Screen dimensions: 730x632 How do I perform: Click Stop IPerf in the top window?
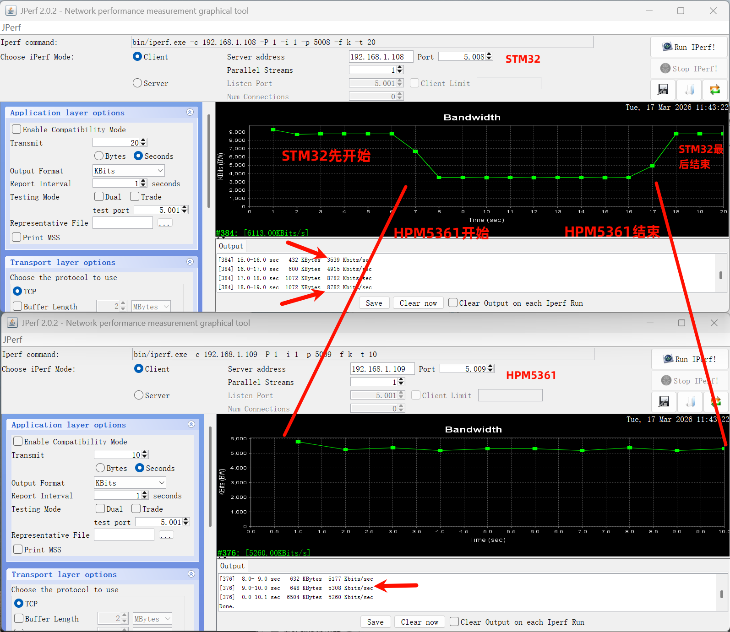click(x=689, y=69)
